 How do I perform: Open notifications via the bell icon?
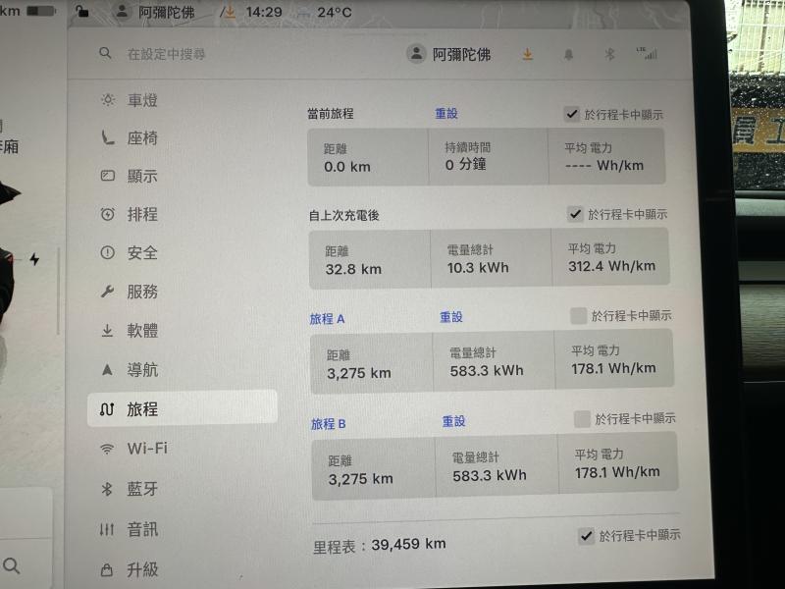click(x=568, y=55)
